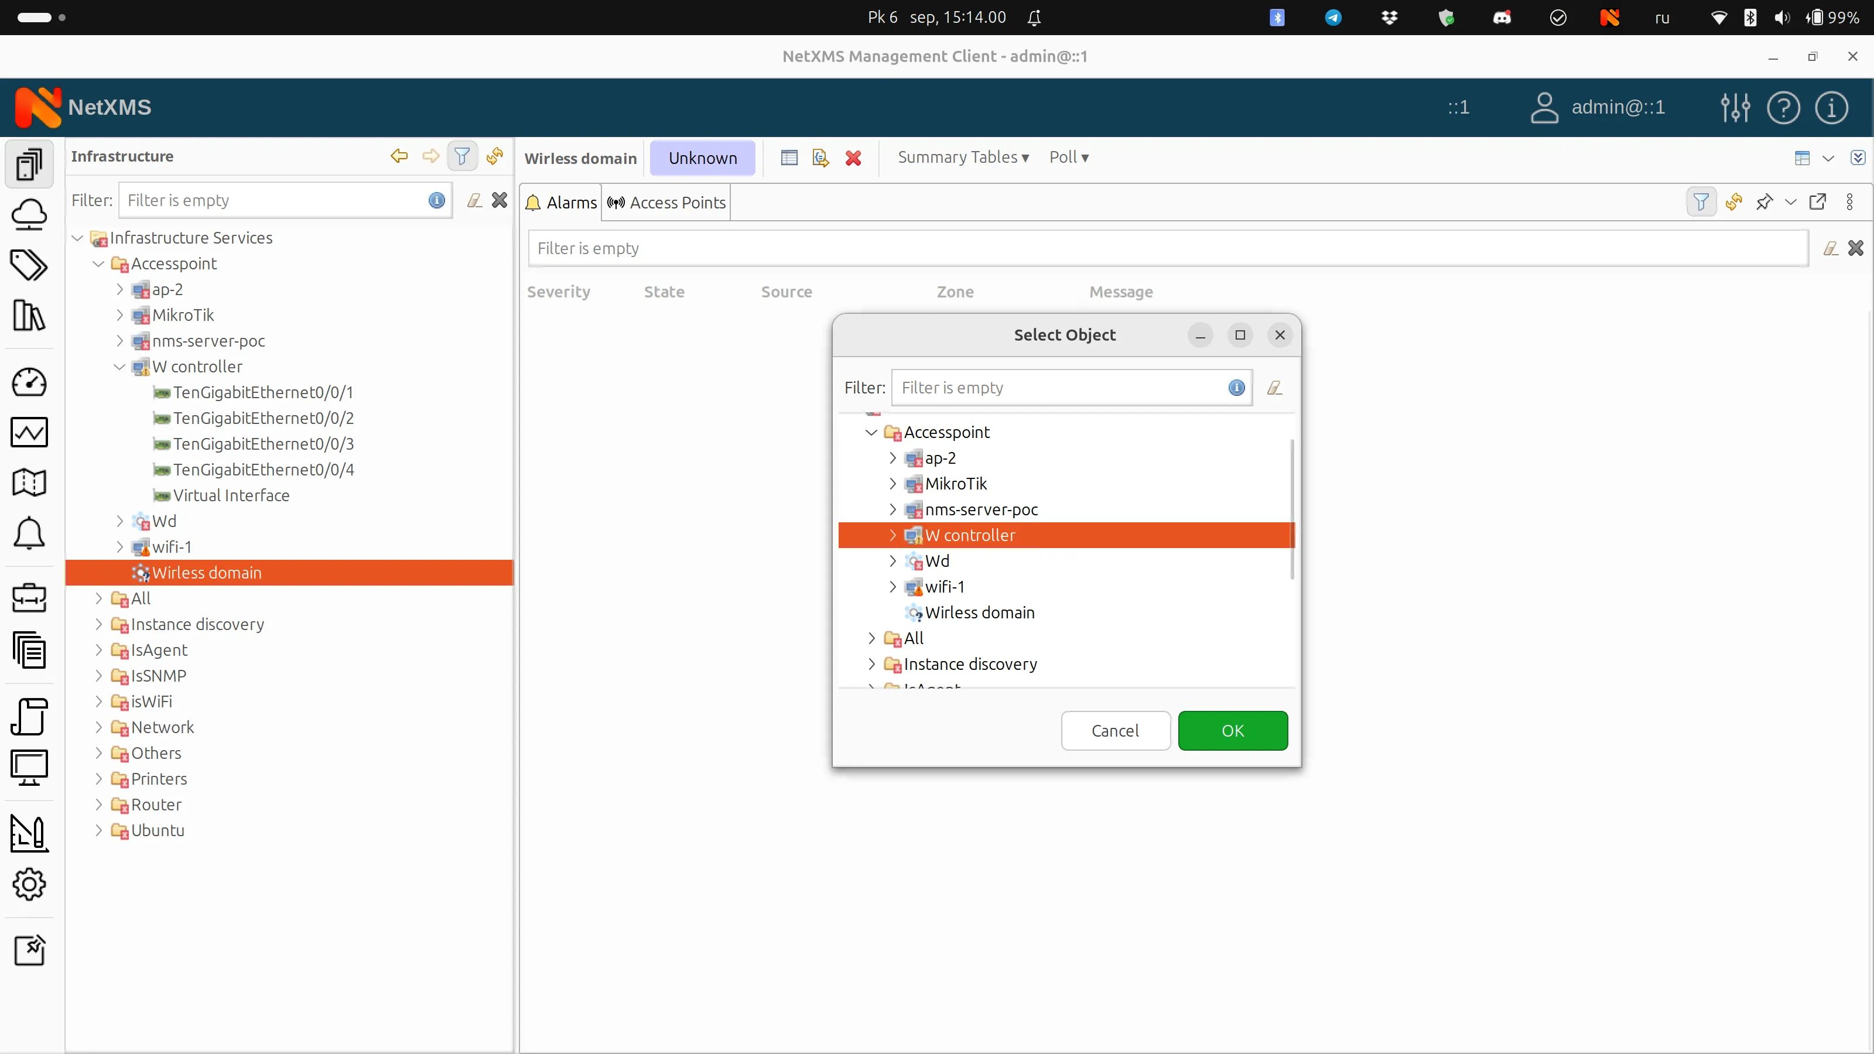1874x1054 pixels.
Task: Expand the Instance discovery node in dialog
Action: [871, 664]
